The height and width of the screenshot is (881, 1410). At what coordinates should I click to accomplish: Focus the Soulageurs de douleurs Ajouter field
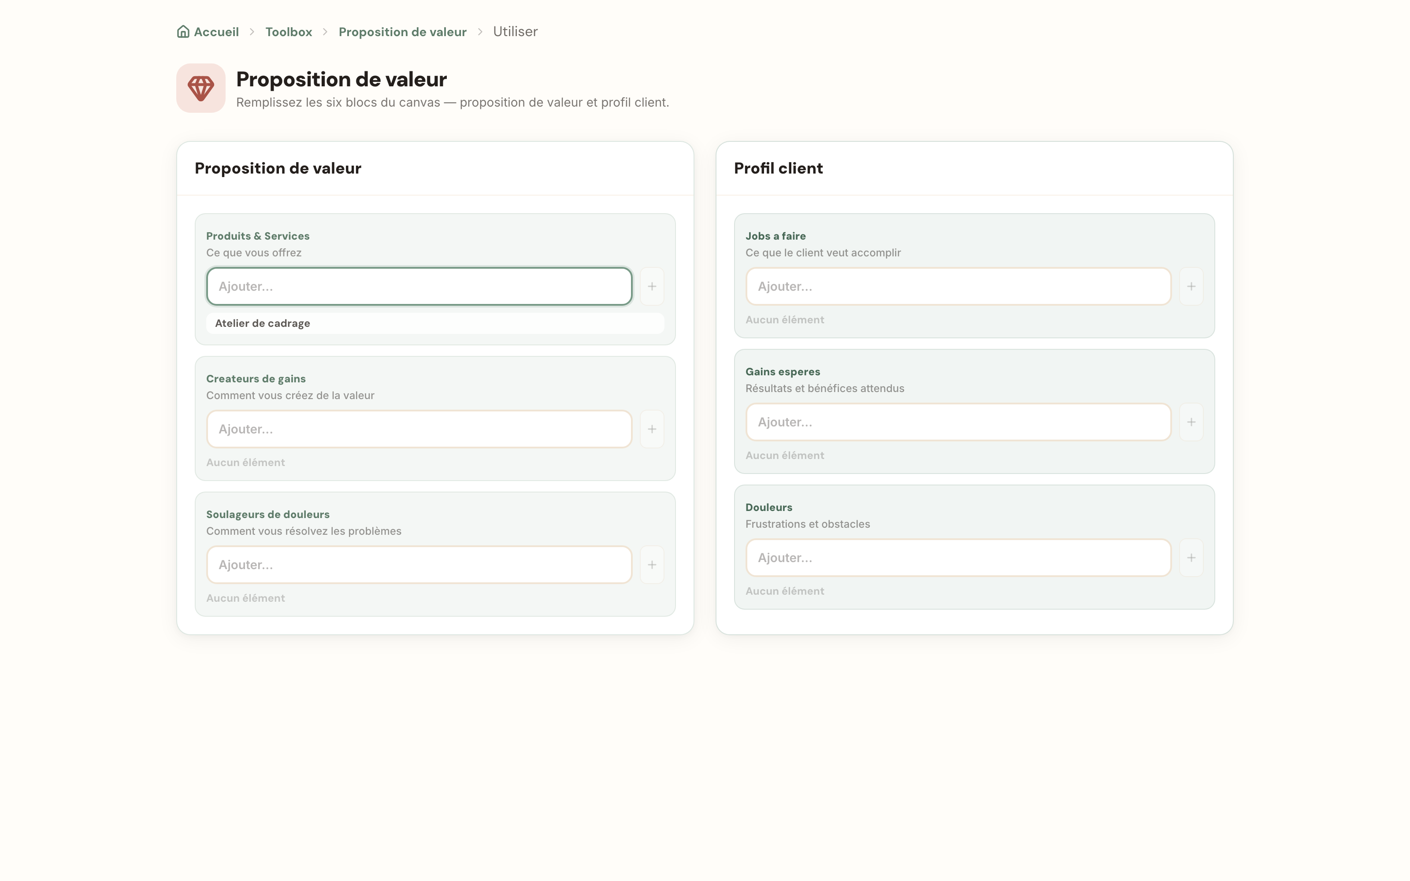pyautogui.click(x=419, y=565)
